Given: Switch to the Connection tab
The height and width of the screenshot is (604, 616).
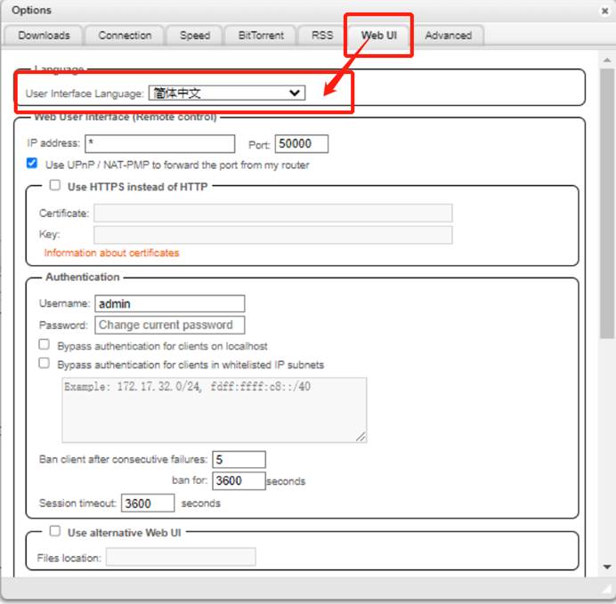Looking at the screenshot, I should [125, 36].
